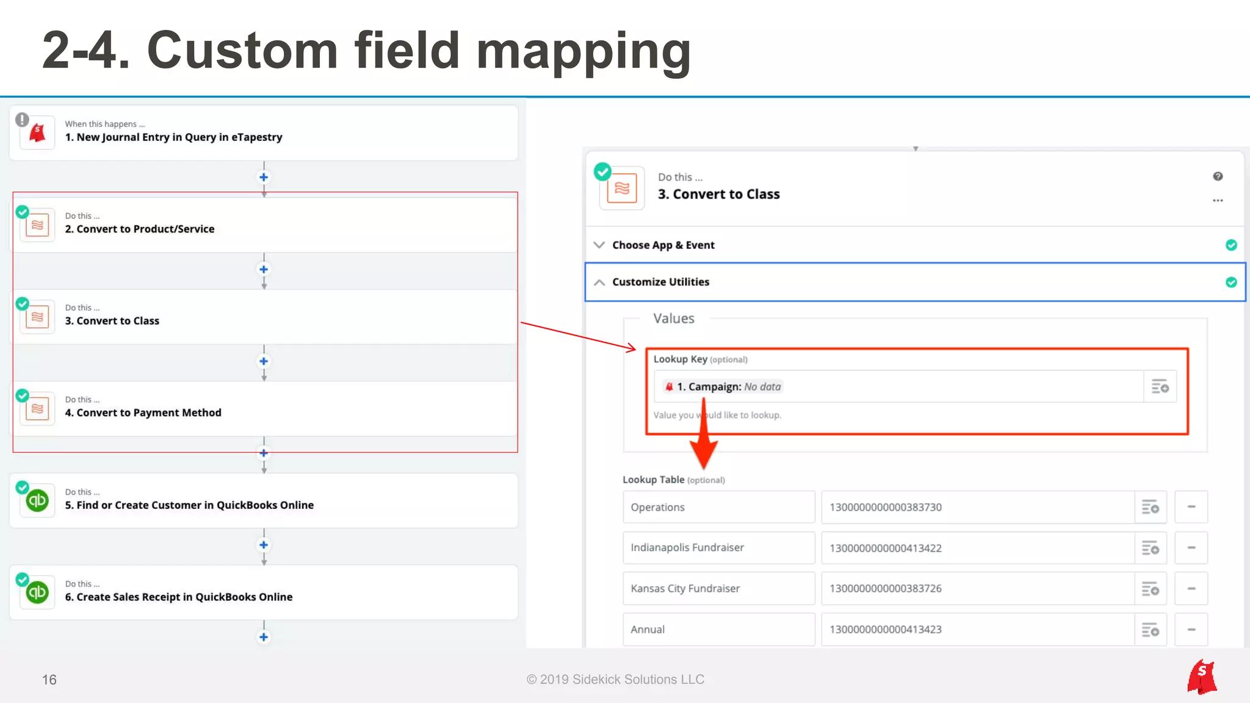The image size is (1250, 703).
Task: Edit the Kansas City Fundraiser key field
Action: click(x=718, y=589)
